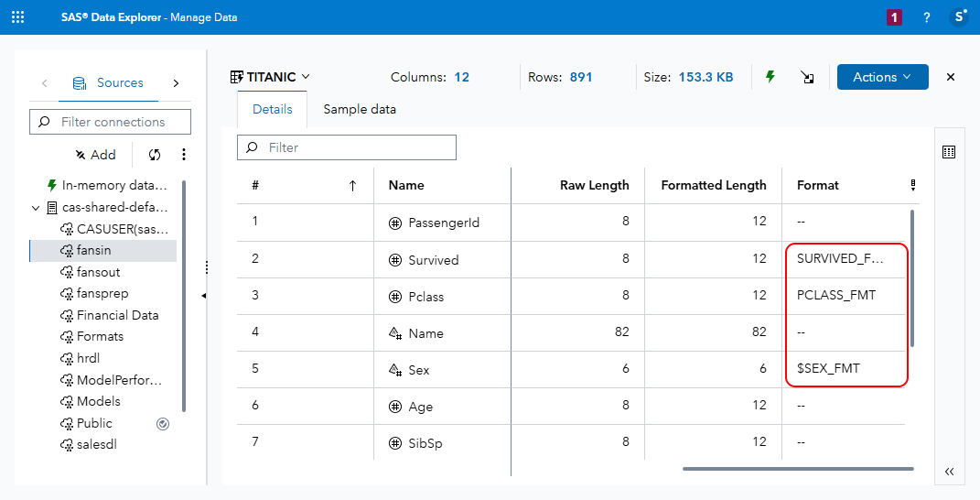Switch to the Sample data tab
This screenshot has width=980, height=500.
(x=360, y=109)
